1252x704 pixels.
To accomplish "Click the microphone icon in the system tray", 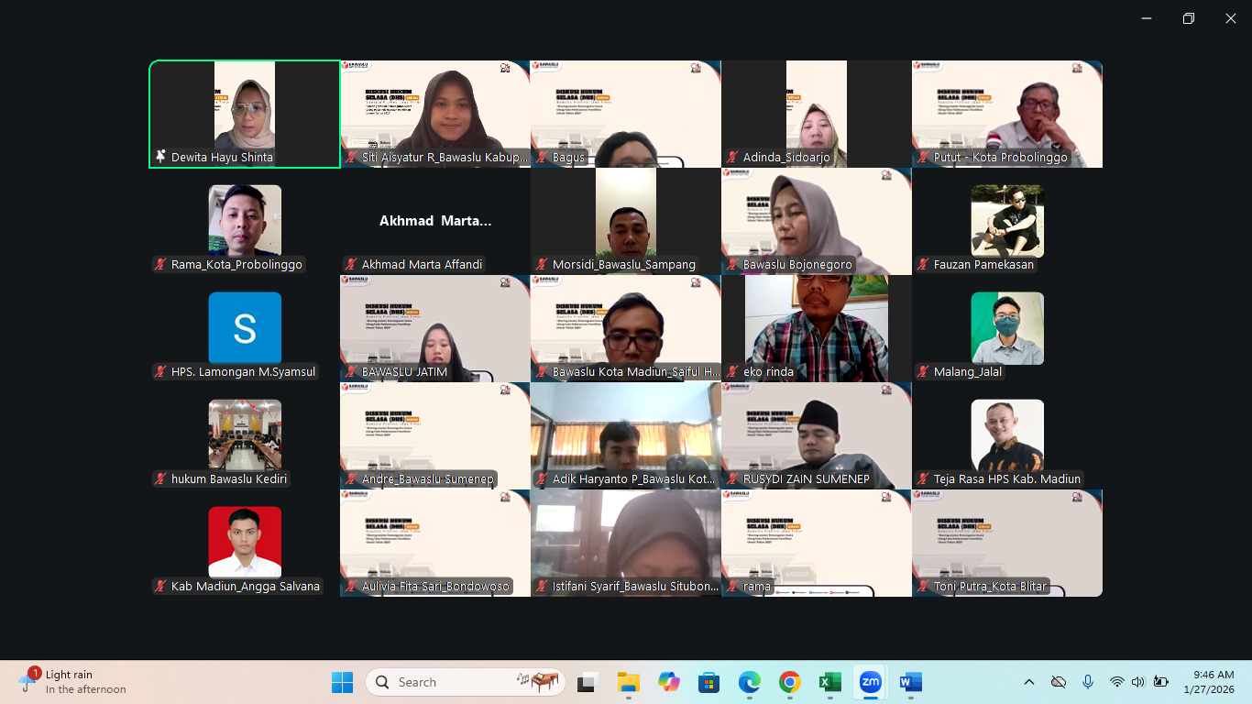I will click(x=1088, y=682).
